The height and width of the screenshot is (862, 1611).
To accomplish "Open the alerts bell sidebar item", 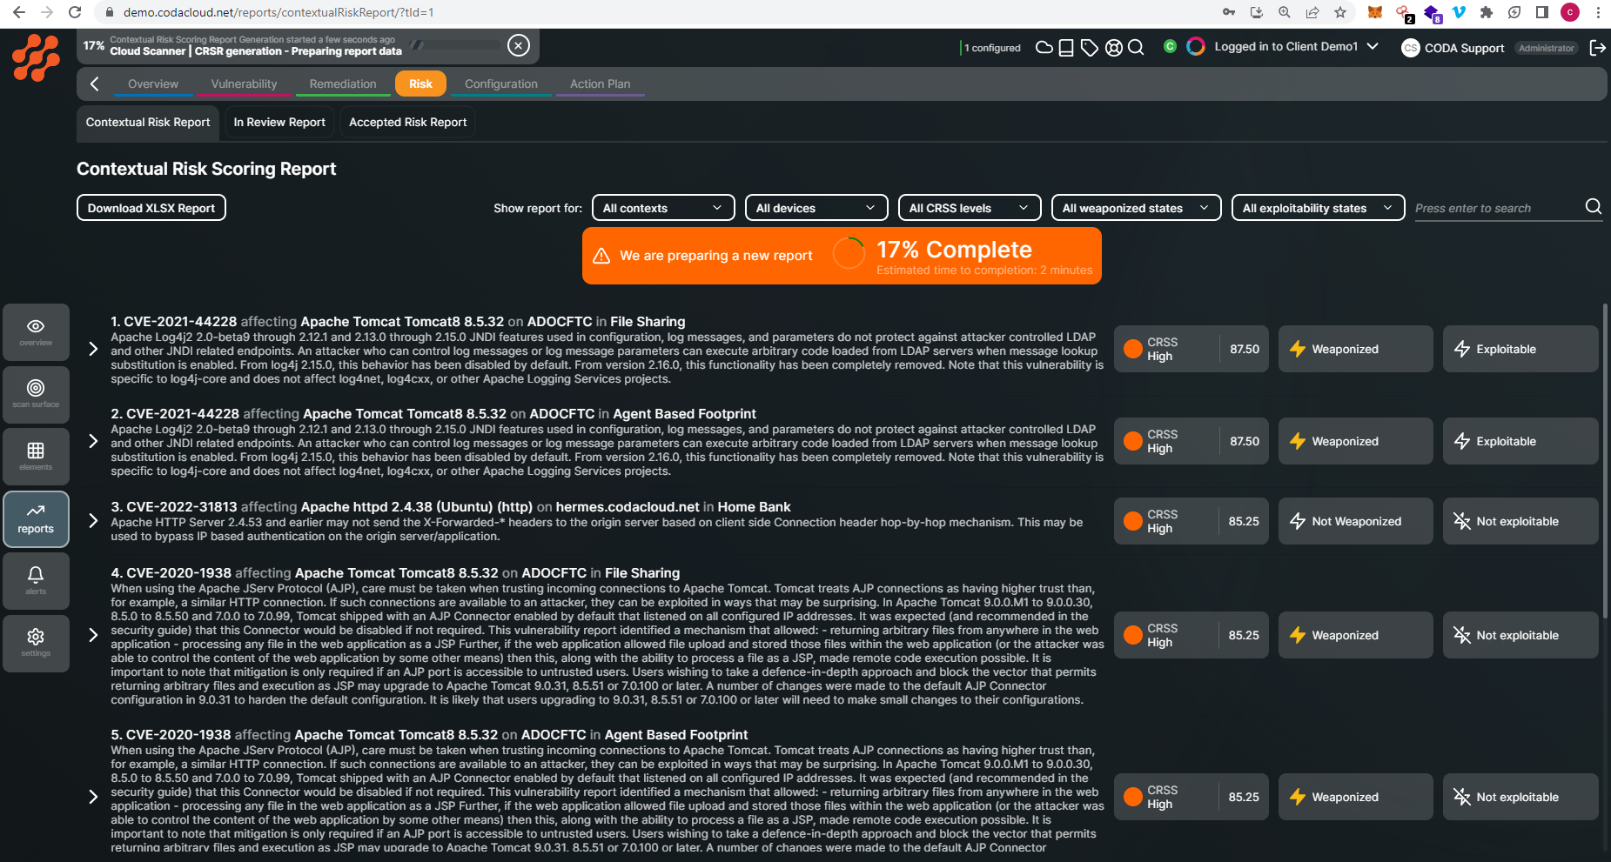I will pos(36,581).
